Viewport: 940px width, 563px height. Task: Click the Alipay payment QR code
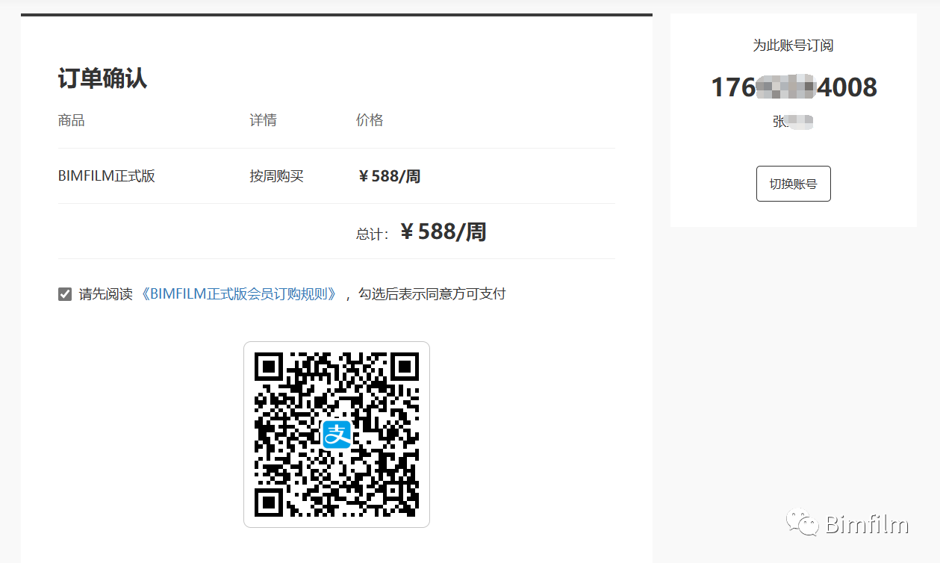tap(337, 435)
